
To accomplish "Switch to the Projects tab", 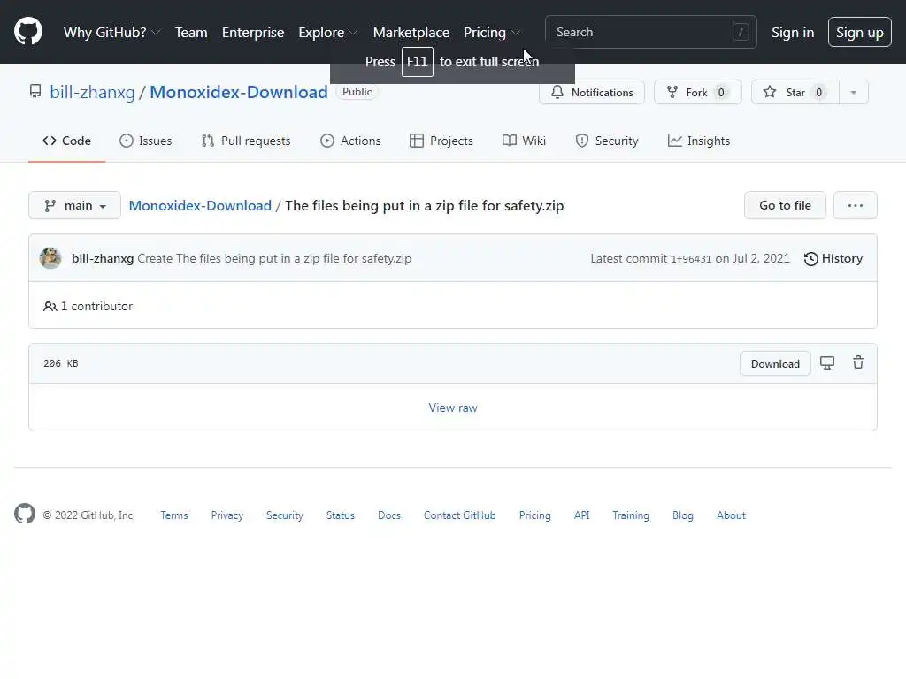I will click(x=441, y=141).
